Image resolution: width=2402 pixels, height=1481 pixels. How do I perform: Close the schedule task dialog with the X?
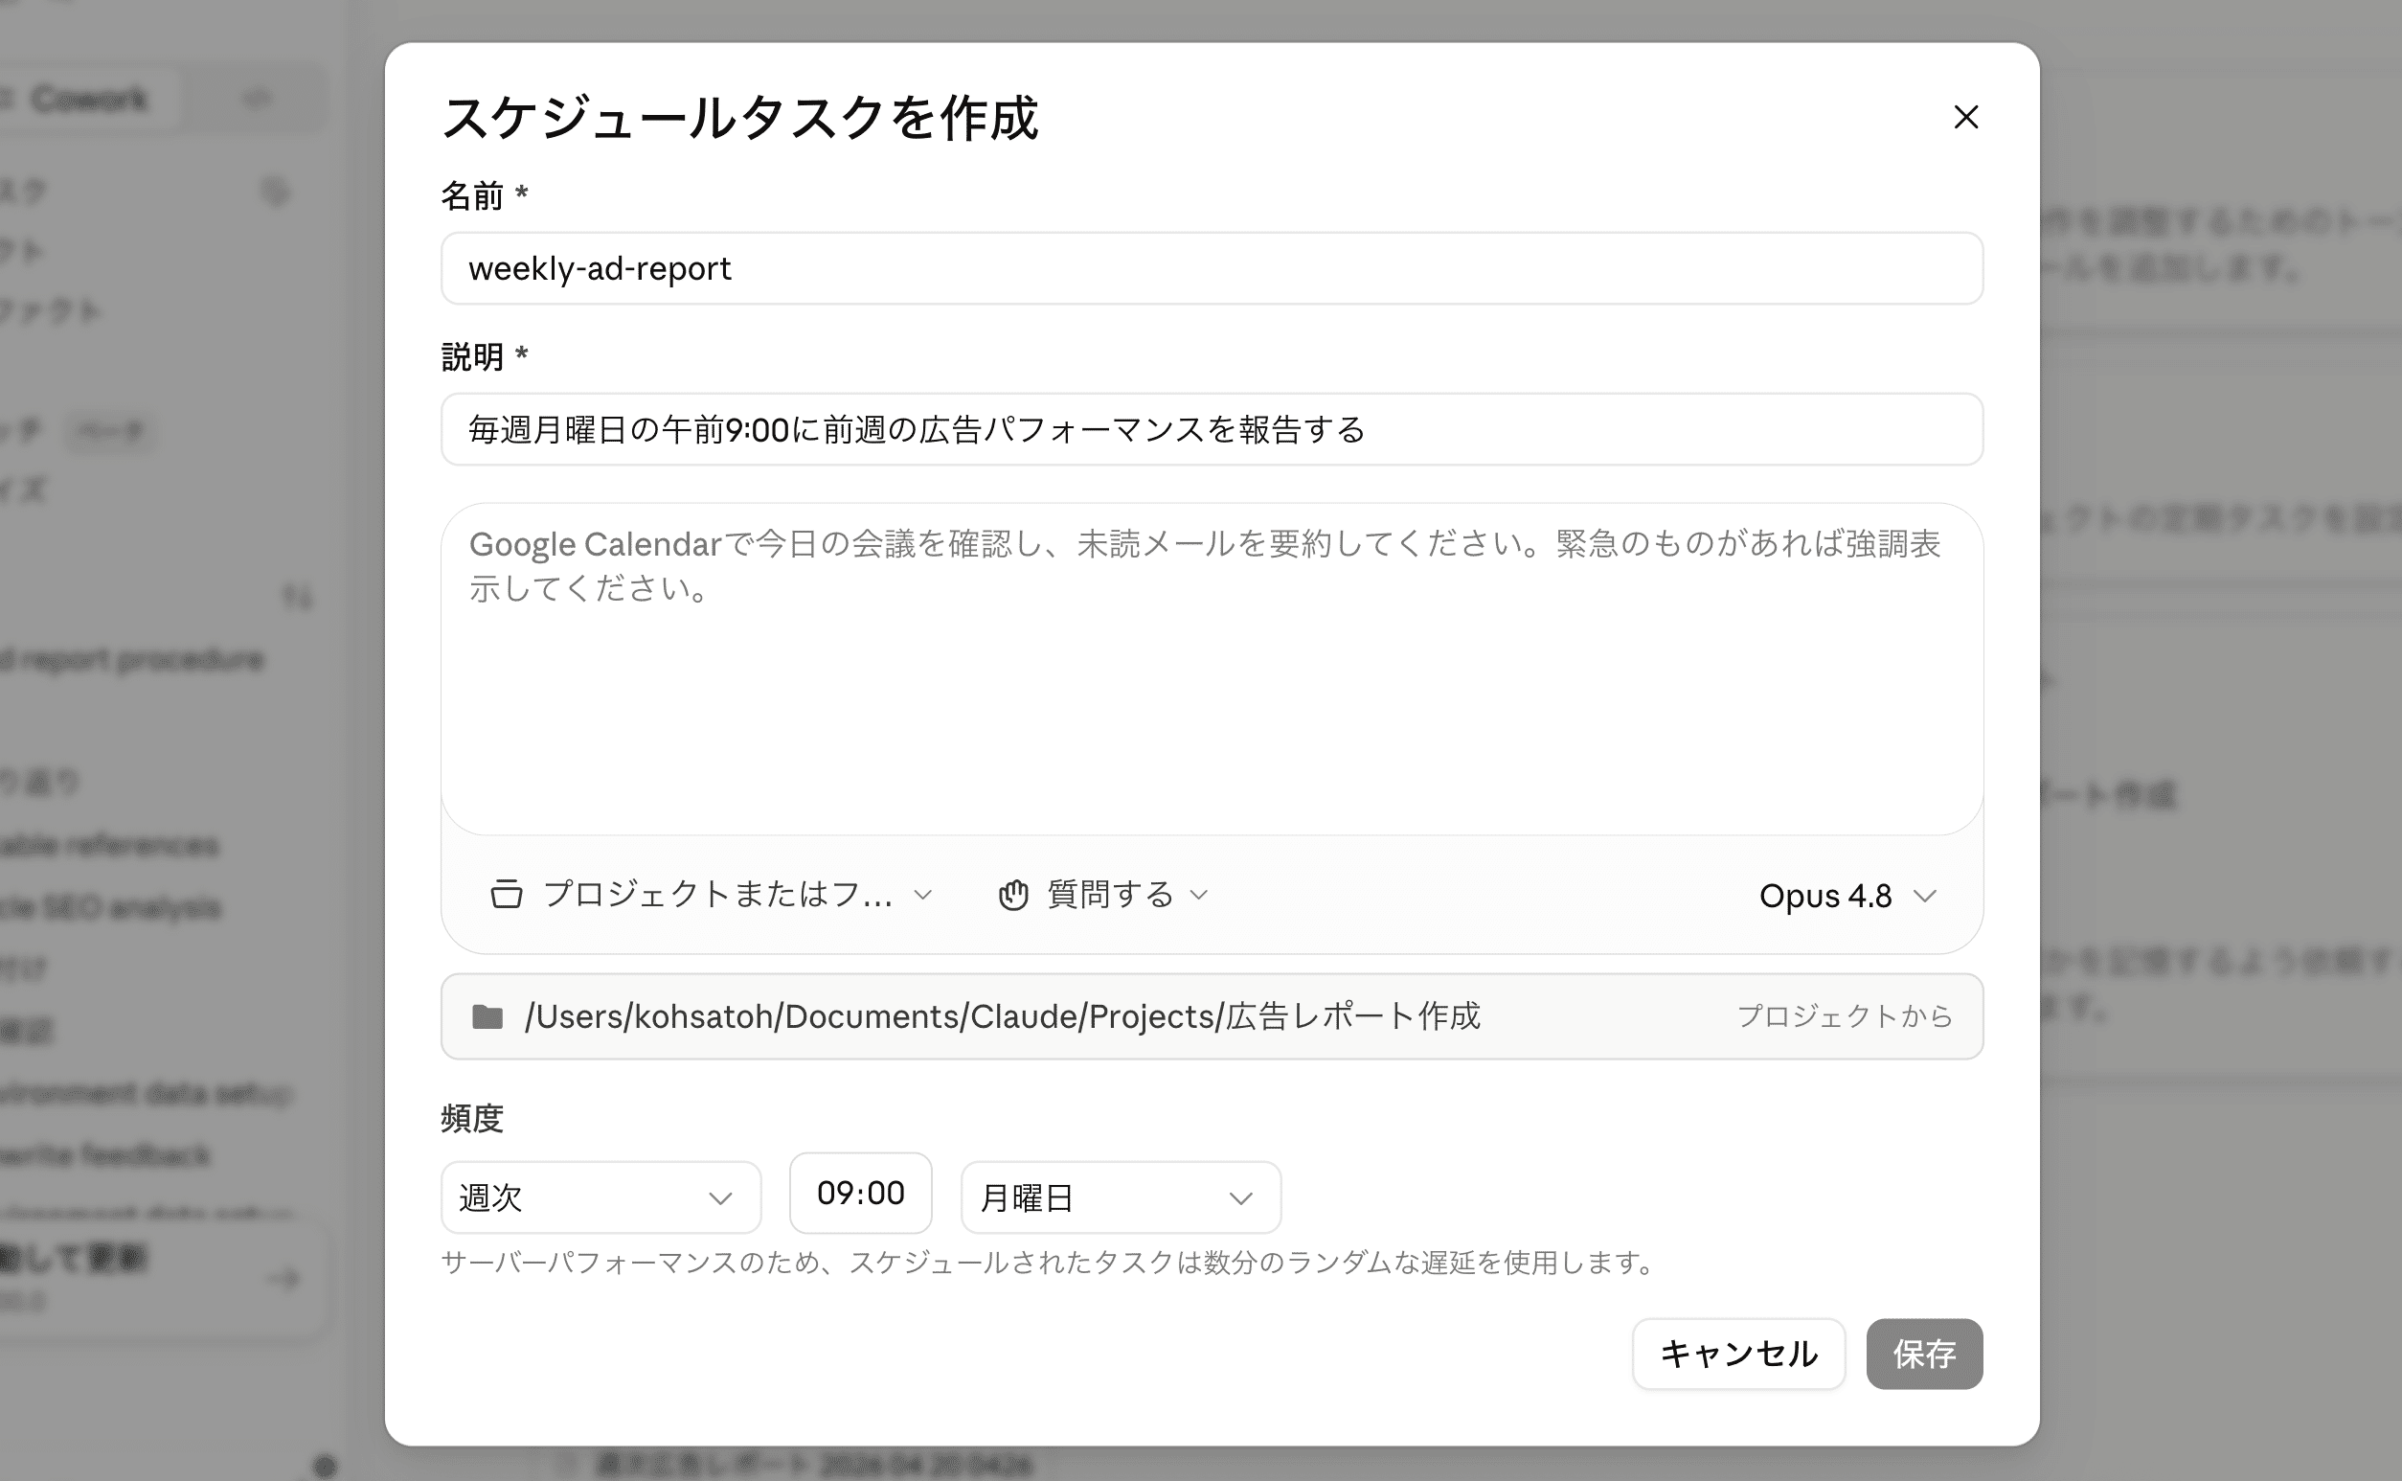point(1965,117)
